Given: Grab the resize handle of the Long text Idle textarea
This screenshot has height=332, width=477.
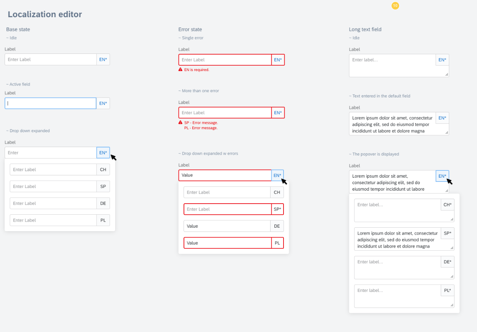Looking at the screenshot, I should click(446, 74).
